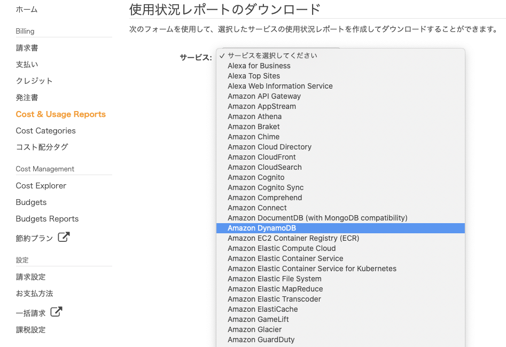
Task: Open 請求書 page
Action: tap(27, 48)
